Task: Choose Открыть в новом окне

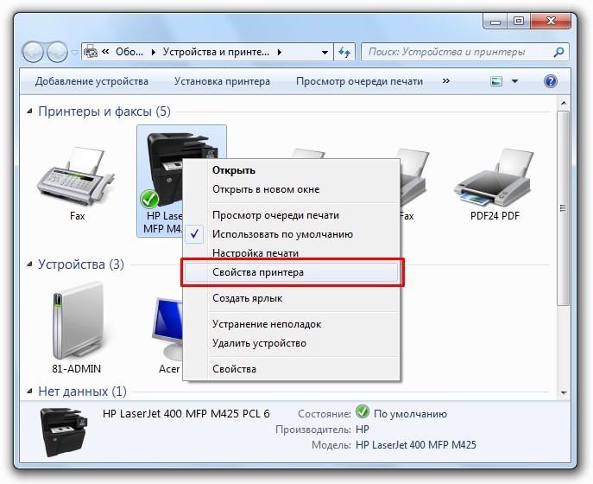Action: [291, 189]
